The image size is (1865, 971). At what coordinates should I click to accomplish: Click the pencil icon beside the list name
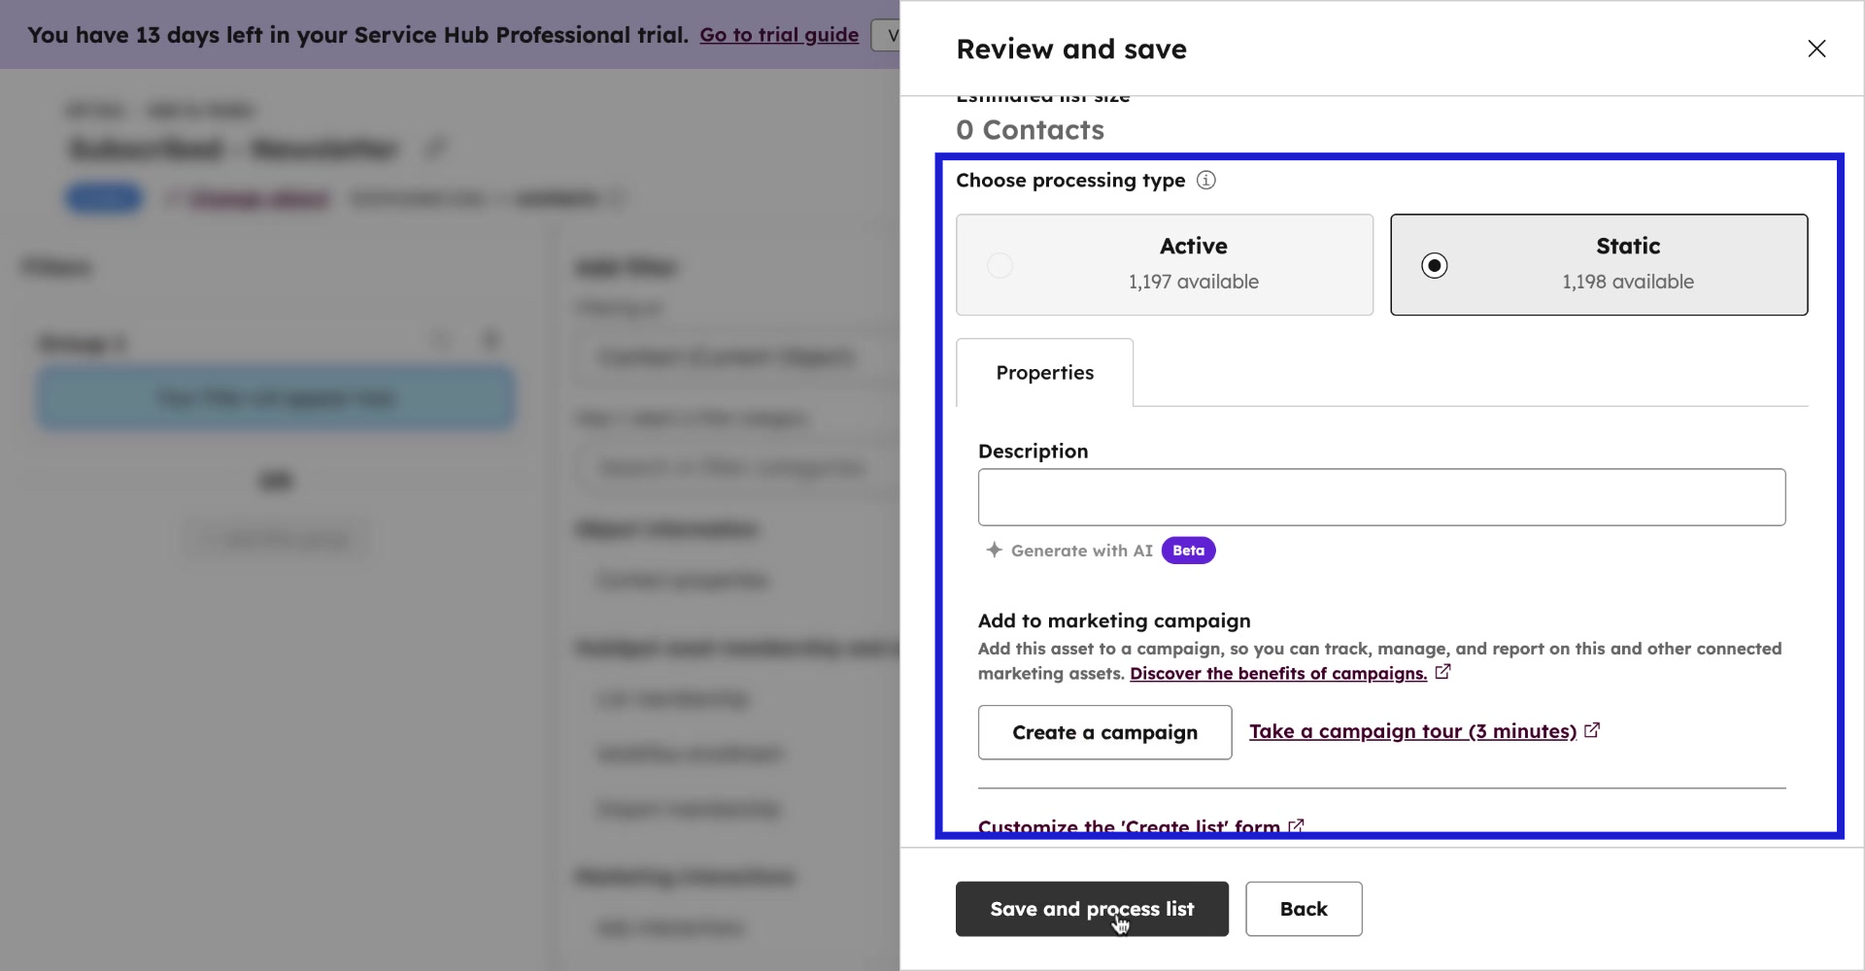[434, 149]
